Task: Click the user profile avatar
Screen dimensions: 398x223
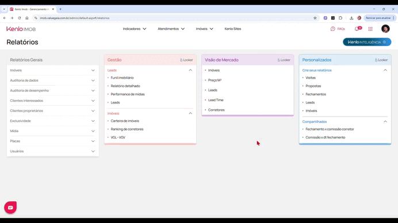Action: pyautogui.click(x=385, y=29)
